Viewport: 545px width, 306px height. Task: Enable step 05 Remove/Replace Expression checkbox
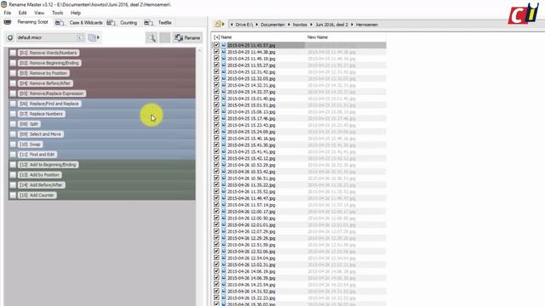tap(13, 93)
